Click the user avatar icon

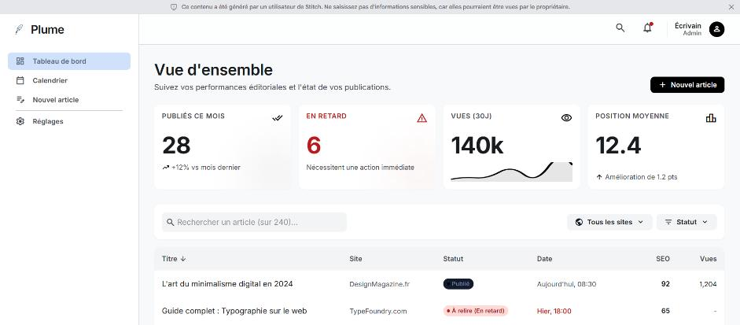716,29
